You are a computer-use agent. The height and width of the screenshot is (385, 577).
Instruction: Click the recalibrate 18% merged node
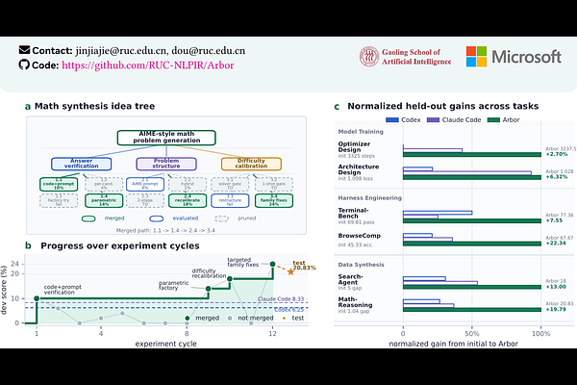pyautogui.click(x=188, y=201)
